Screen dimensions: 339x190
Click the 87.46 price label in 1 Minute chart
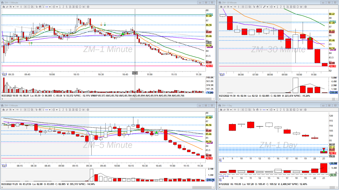(209, 16)
